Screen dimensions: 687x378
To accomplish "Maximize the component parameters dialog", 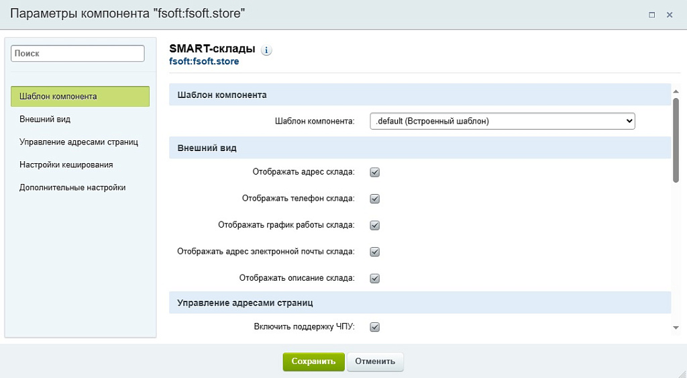I will (x=651, y=15).
